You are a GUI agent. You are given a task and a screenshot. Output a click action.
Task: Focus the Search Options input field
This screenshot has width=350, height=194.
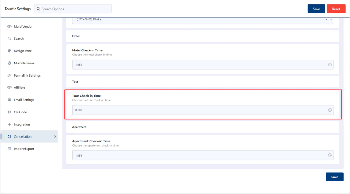[73, 9]
